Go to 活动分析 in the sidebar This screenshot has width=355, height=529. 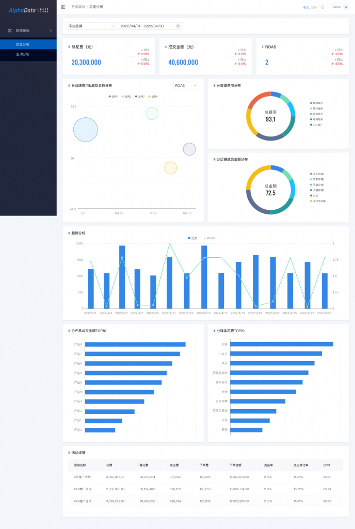pyautogui.click(x=23, y=54)
